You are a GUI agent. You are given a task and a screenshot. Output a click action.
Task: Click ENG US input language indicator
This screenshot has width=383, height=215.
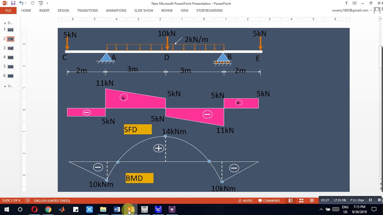tap(345, 209)
